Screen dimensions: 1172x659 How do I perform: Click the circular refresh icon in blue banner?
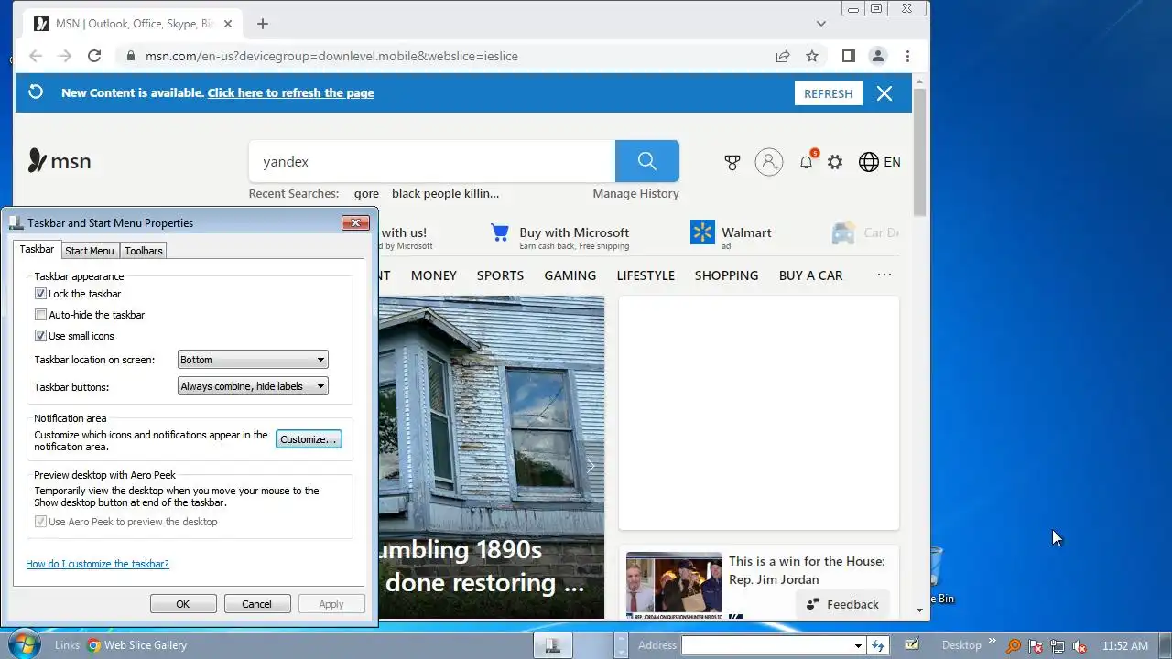[x=36, y=92]
